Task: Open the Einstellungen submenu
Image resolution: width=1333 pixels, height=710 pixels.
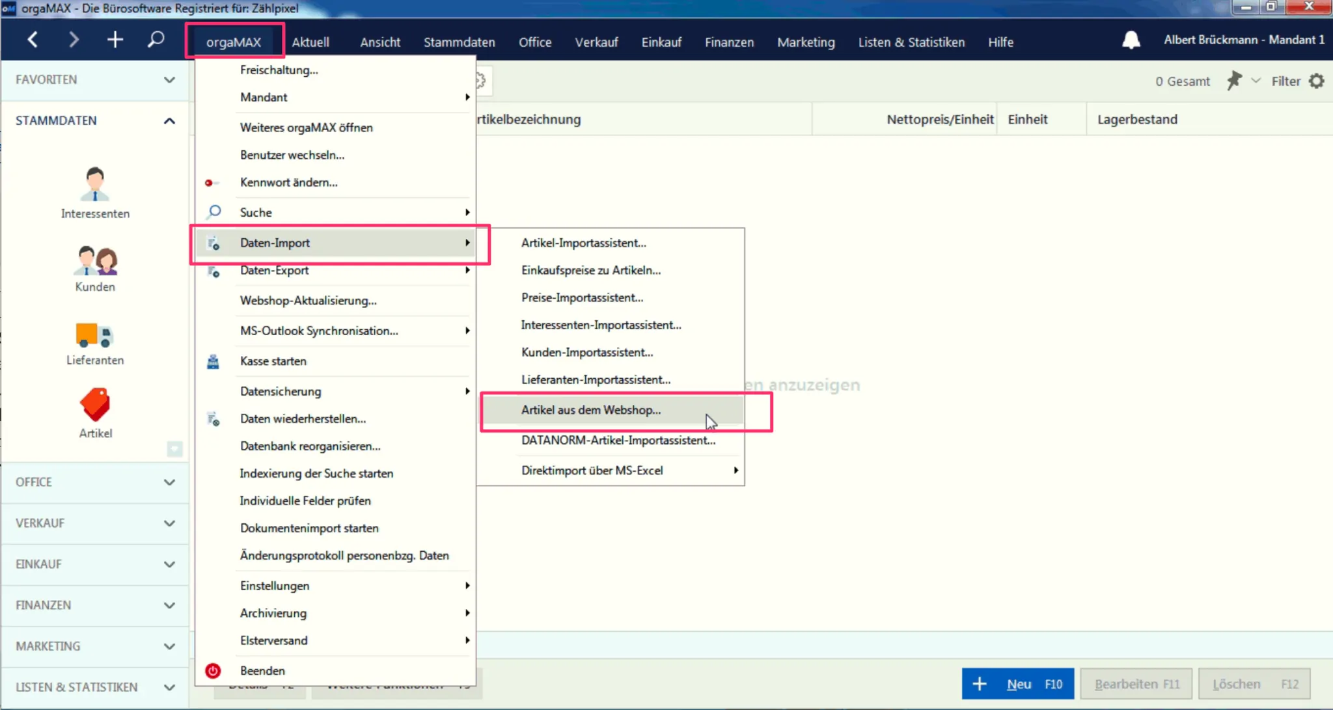Action: pos(336,586)
